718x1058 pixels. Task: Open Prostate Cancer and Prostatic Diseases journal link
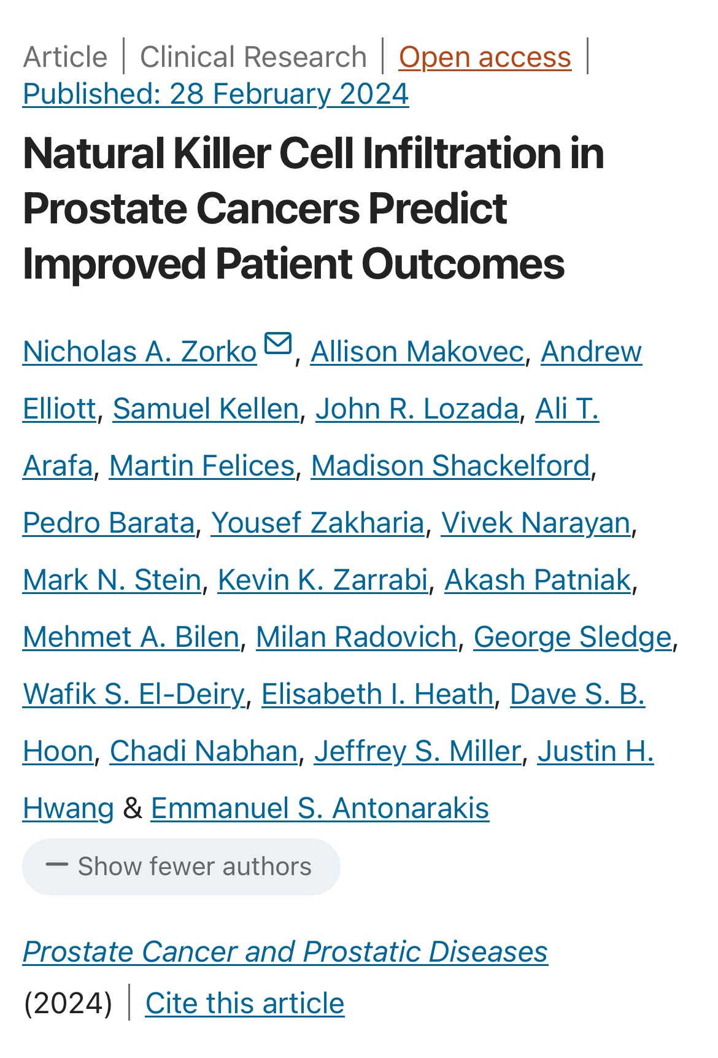click(285, 952)
